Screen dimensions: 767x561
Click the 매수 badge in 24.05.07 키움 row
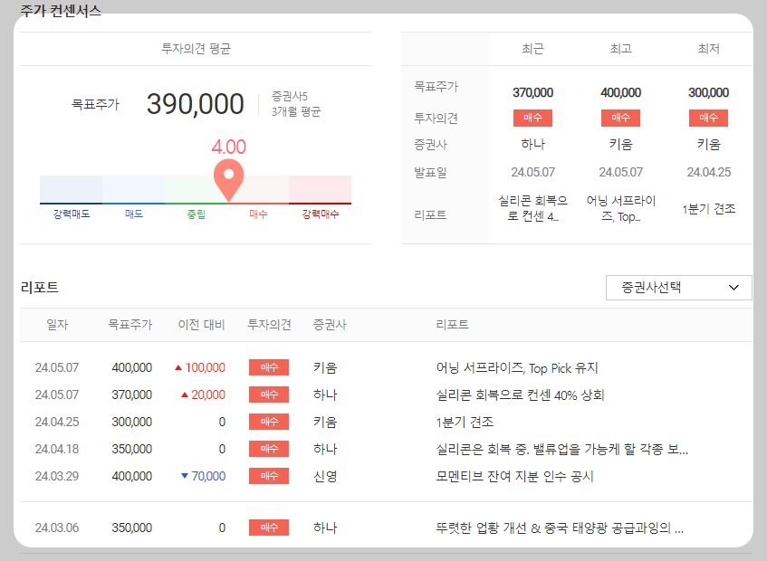(x=269, y=367)
